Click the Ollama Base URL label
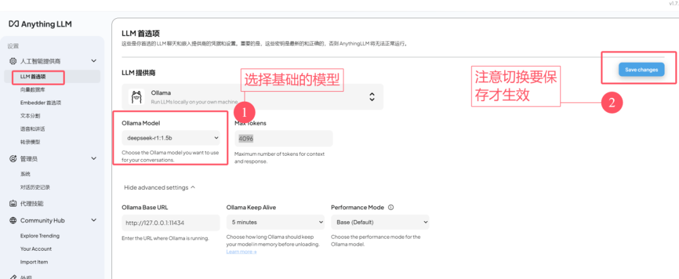 point(145,207)
